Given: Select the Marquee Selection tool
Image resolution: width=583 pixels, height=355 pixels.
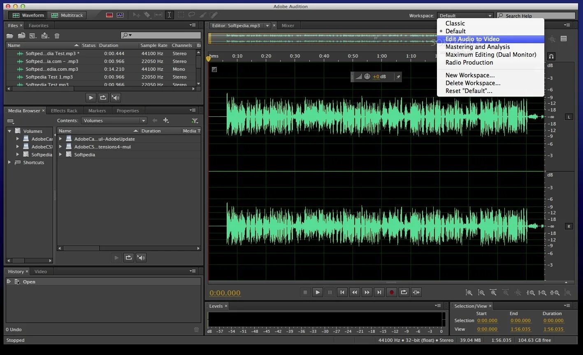Looking at the screenshot, I should pos(181,15).
